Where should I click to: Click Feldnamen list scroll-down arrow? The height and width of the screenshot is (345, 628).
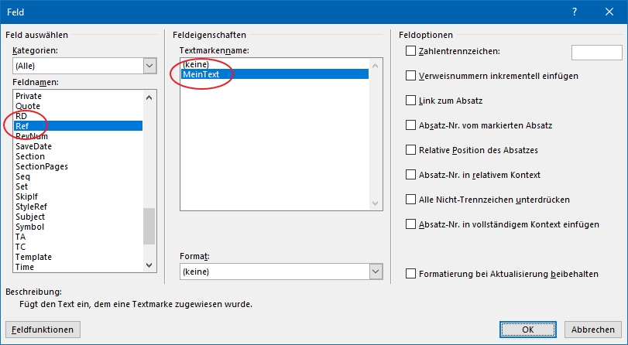point(149,265)
